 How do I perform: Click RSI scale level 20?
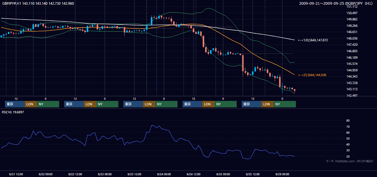(x=348, y=156)
